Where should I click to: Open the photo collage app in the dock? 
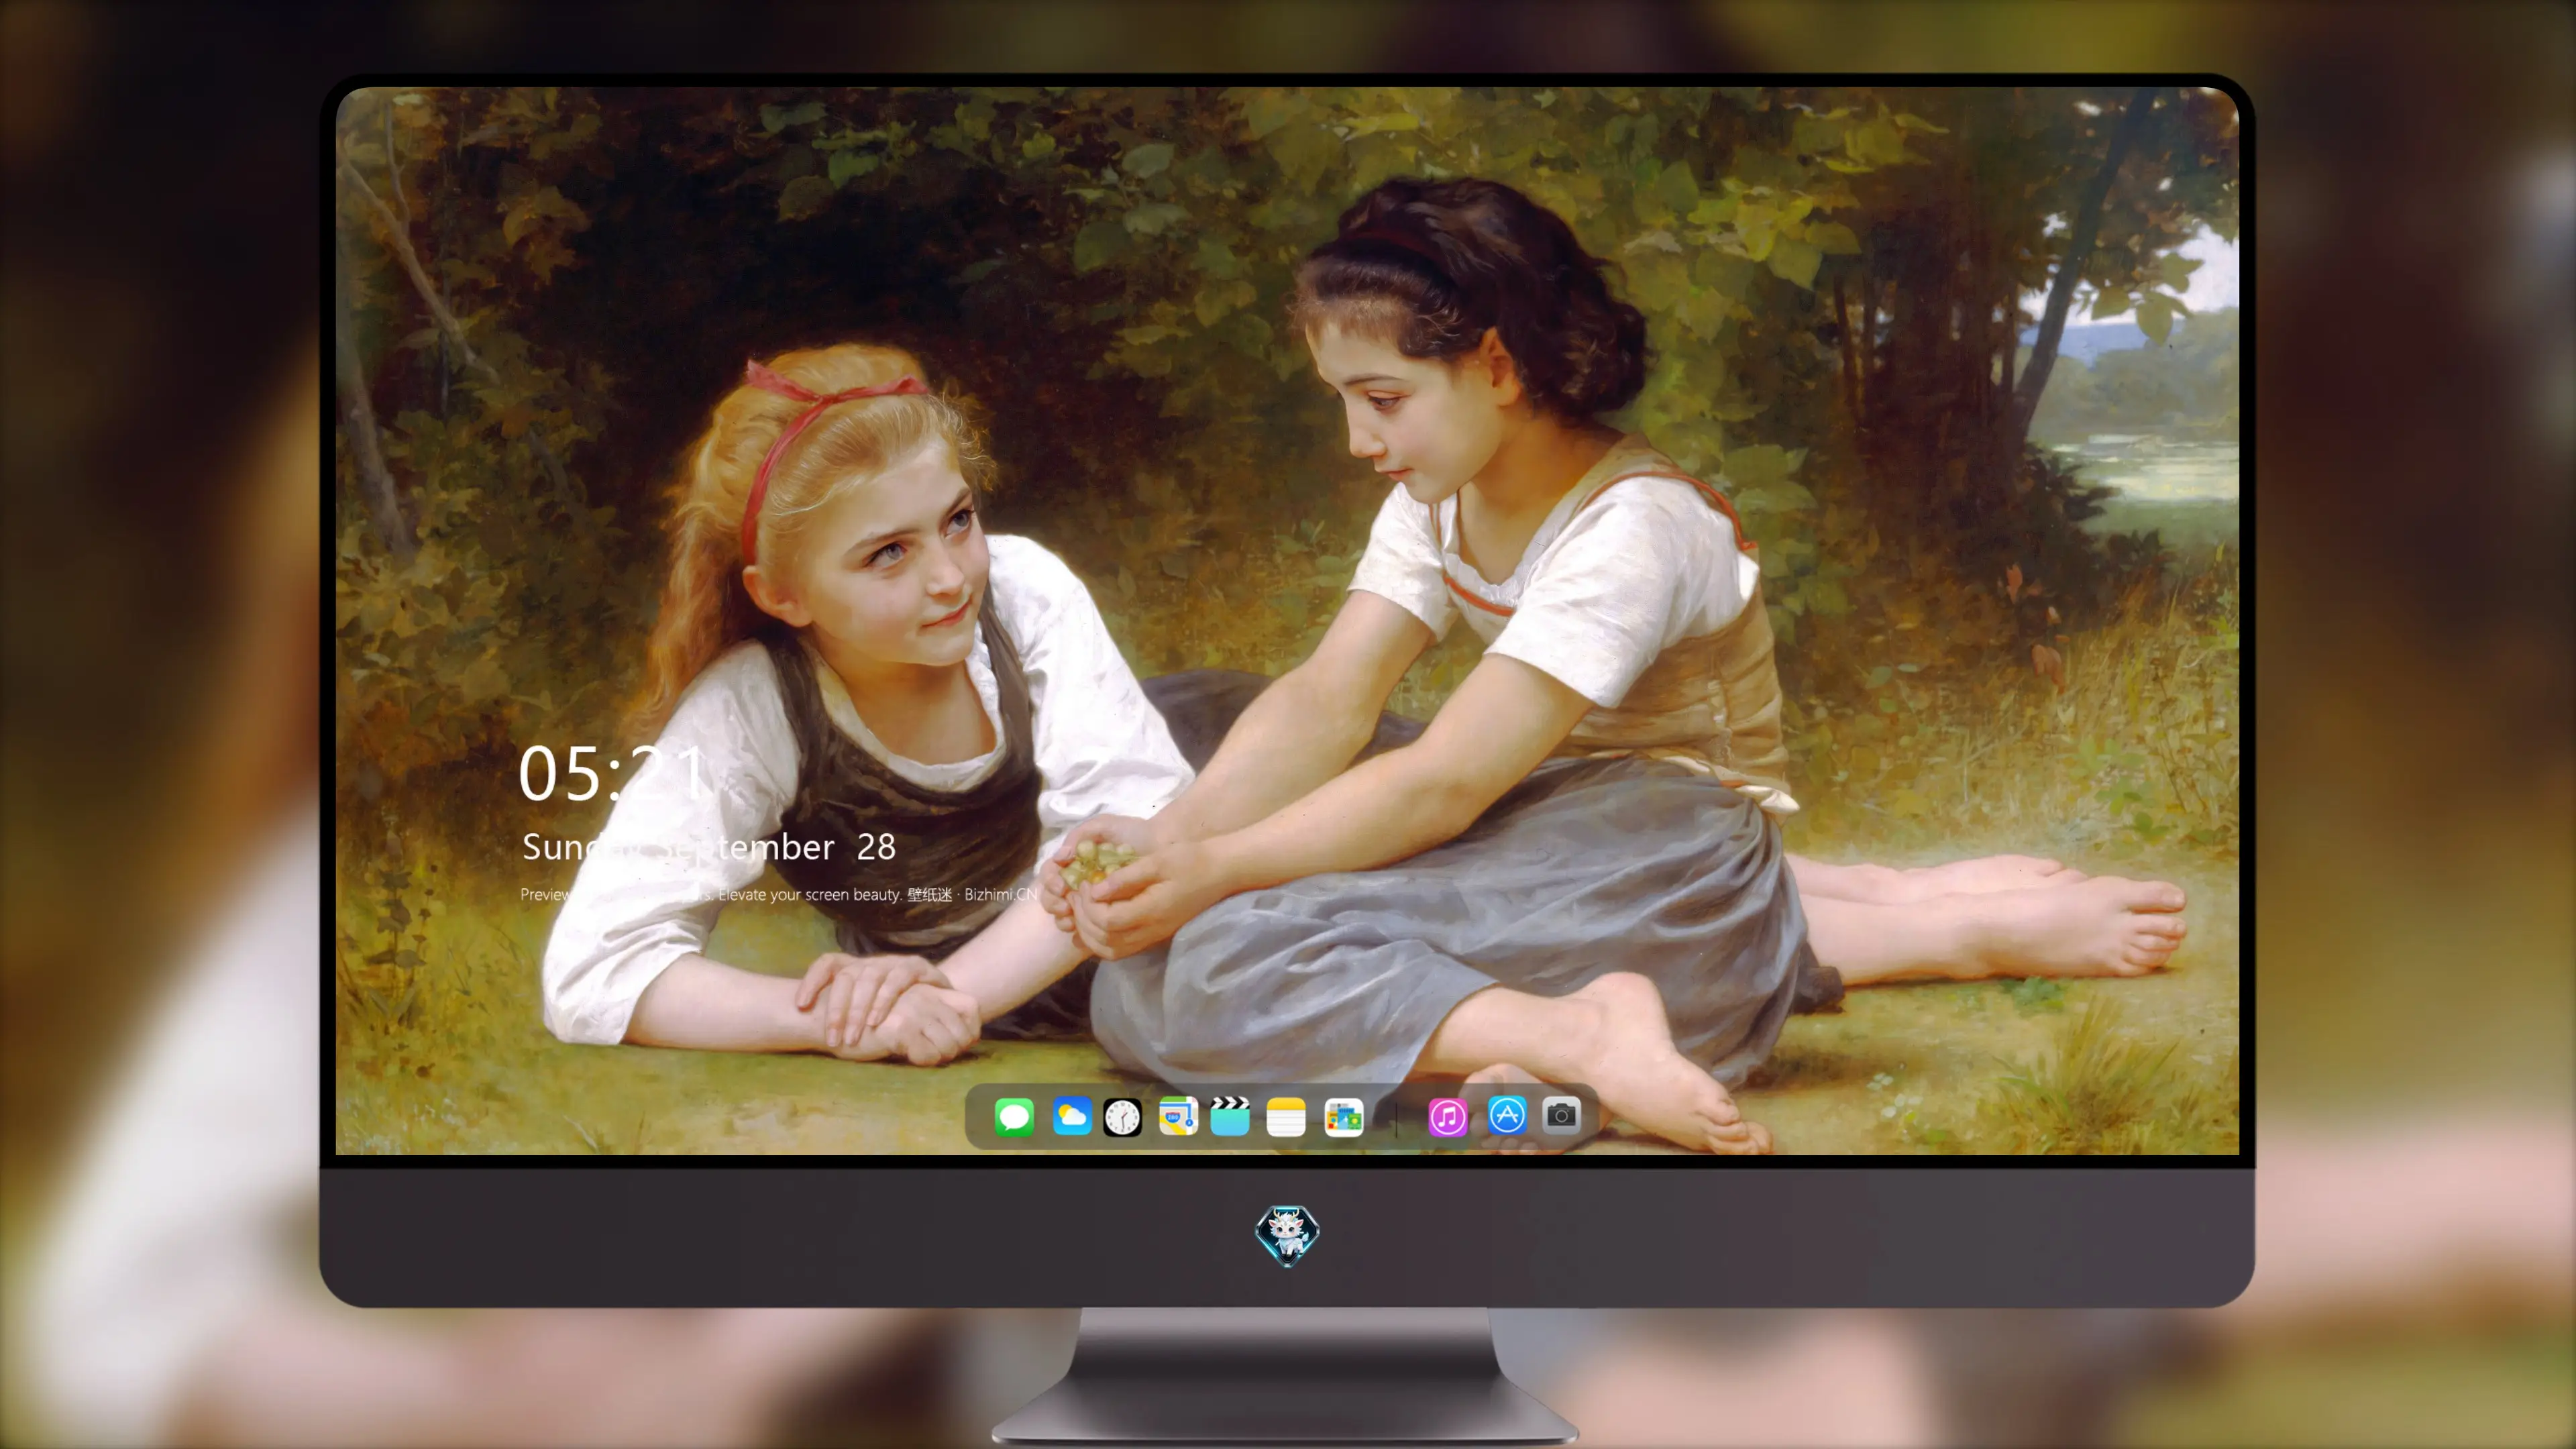[x=1343, y=1117]
